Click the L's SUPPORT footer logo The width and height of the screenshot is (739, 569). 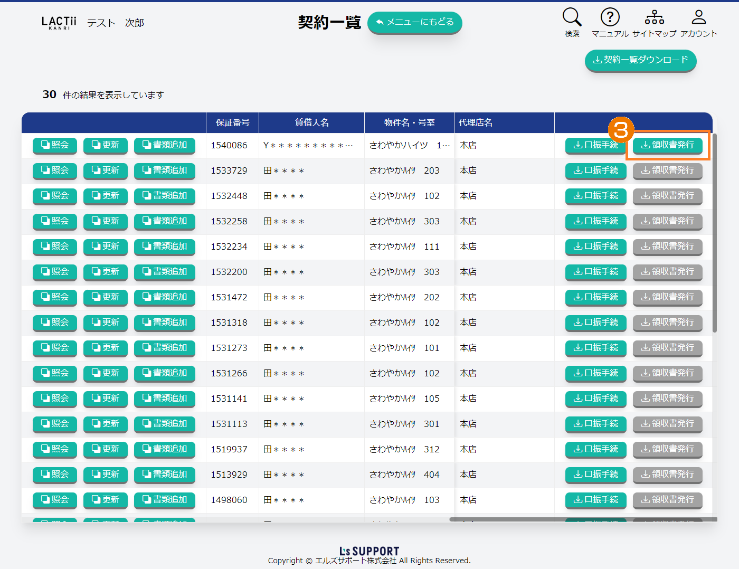(x=369, y=551)
